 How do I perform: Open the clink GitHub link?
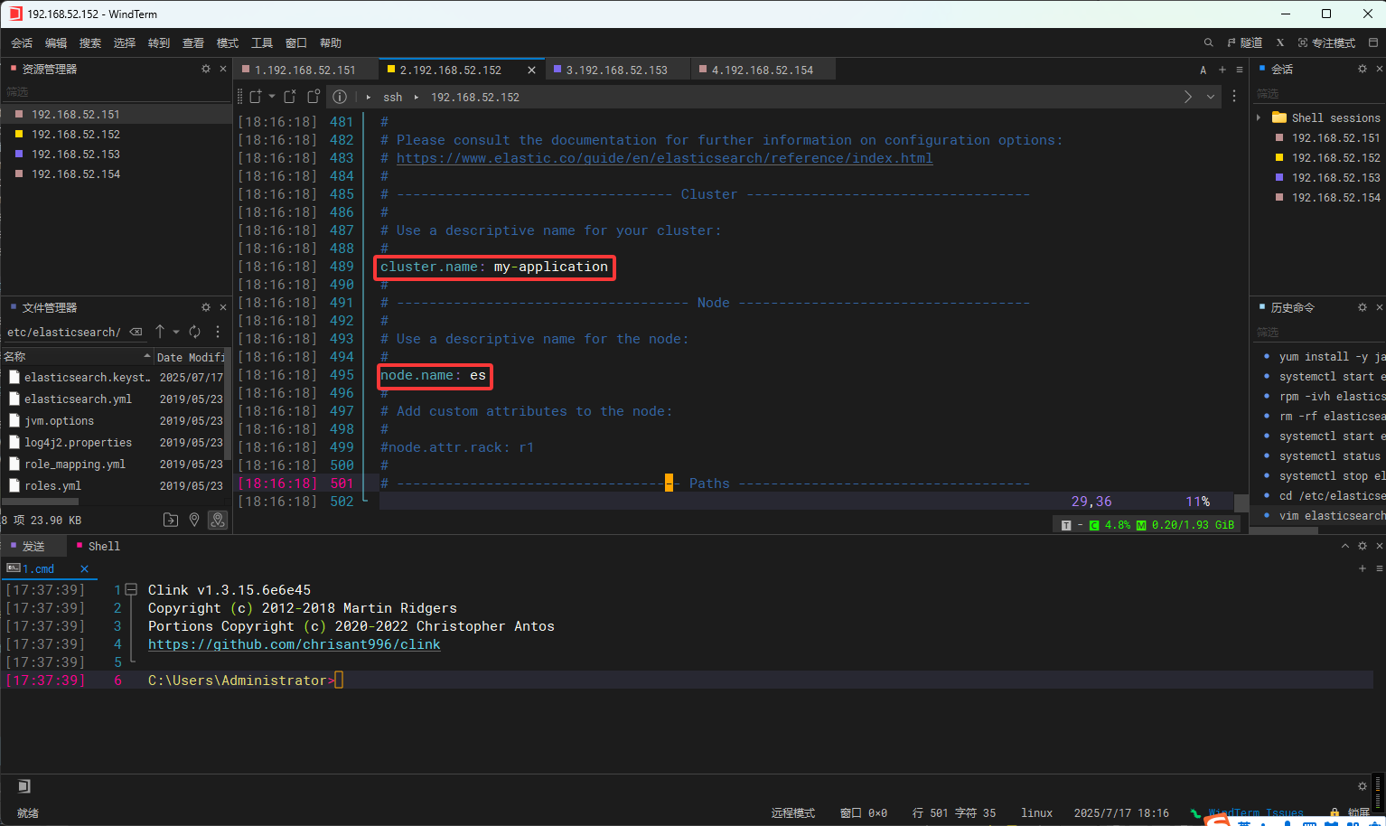pos(294,644)
